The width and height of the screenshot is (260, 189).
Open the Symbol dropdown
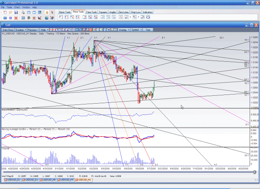click(x=136, y=30)
